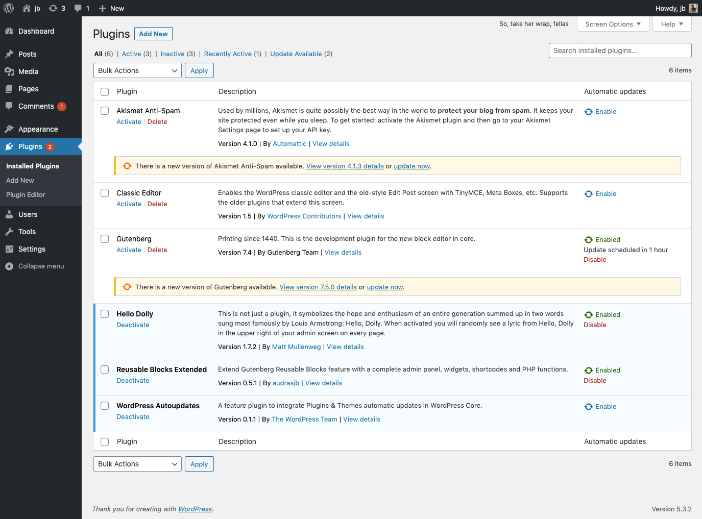
Task: Activate the Akismet Anti-Spam plugin
Action: point(129,121)
